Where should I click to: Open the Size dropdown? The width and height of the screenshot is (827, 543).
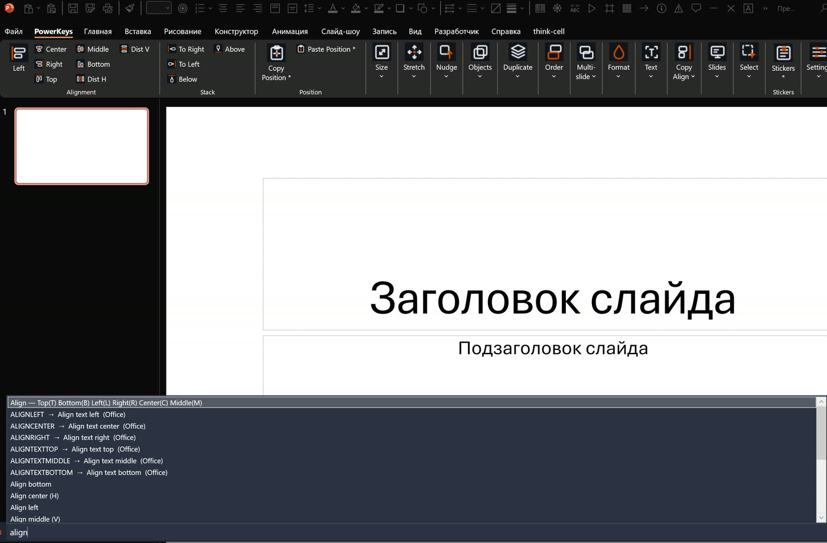(382, 62)
